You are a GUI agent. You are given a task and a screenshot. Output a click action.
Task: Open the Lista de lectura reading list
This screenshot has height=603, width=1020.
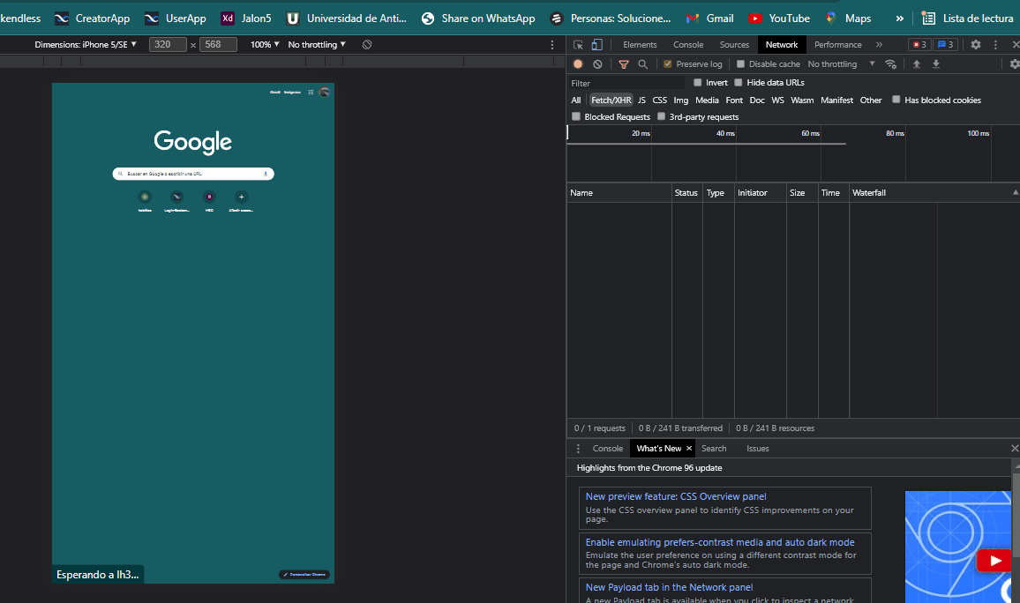click(968, 19)
